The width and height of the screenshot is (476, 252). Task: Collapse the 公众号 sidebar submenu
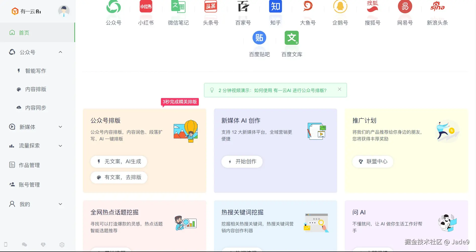click(x=60, y=52)
